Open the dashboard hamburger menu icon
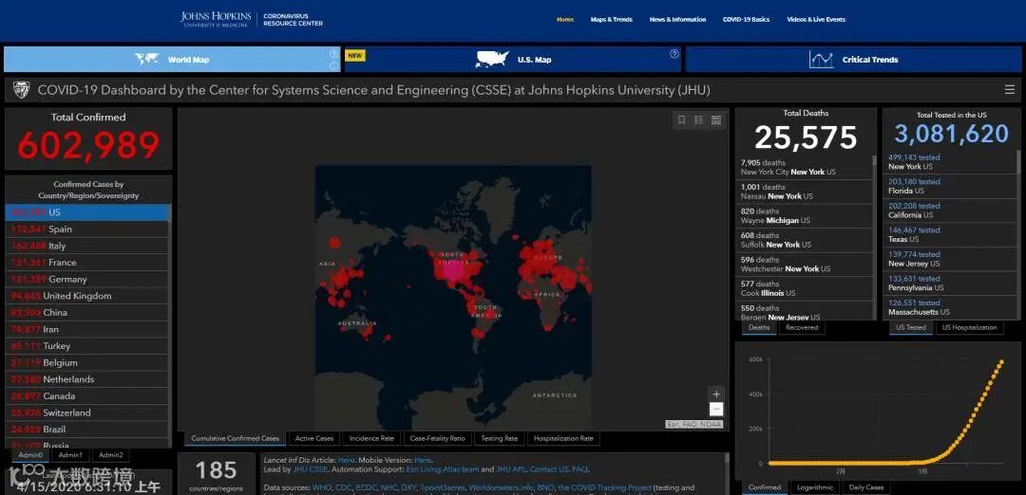Screen dimensions: 1026x495 (1010, 90)
